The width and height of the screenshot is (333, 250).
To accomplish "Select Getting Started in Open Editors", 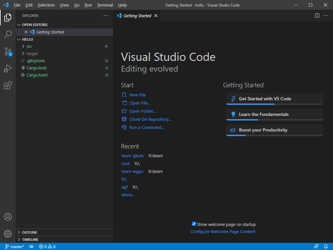I will pyautogui.click(x=65, y=32).
